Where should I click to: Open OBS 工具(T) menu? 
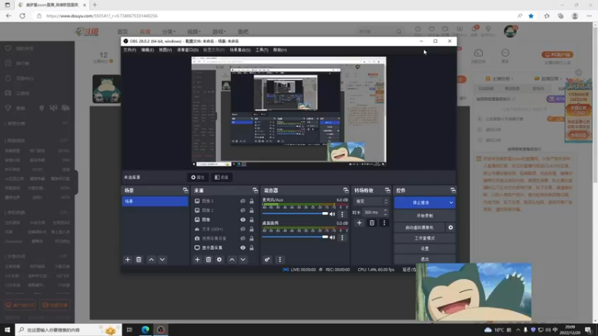[x=262, y=50]
